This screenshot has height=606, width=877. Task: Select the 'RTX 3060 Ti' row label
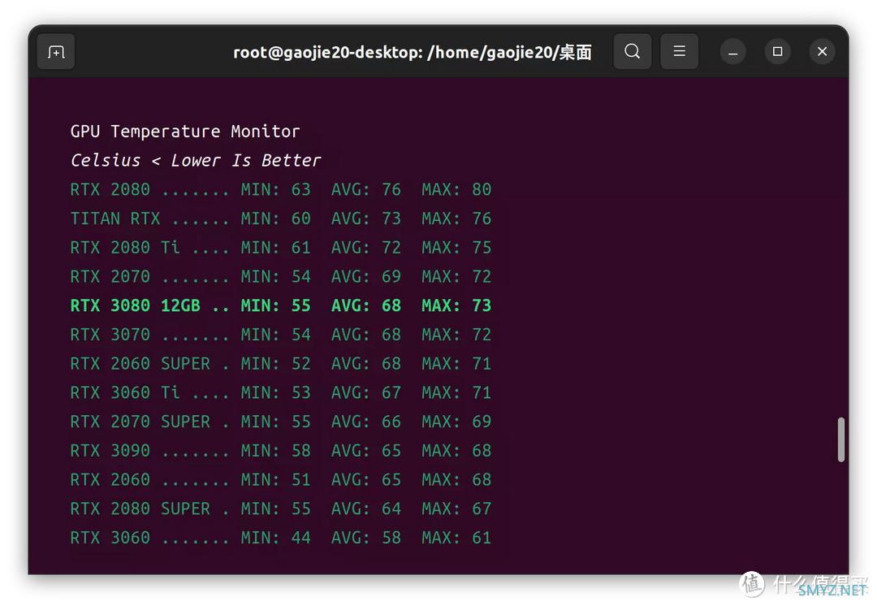125,393
